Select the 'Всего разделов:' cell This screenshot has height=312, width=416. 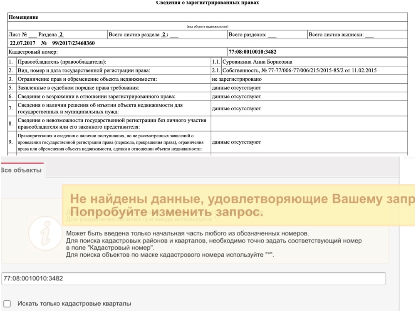tap(267, 35)
